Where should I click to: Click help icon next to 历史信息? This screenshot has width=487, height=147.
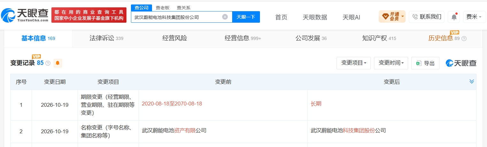point(464,38)
